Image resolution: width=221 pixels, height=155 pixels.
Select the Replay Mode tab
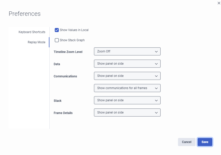click(x=36, y=42)
